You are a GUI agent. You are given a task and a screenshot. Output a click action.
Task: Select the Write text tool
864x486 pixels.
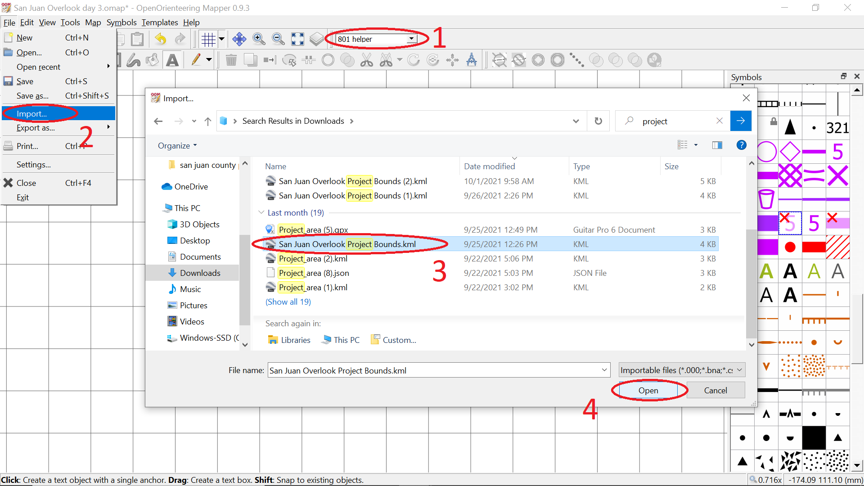tap(172, 60)
